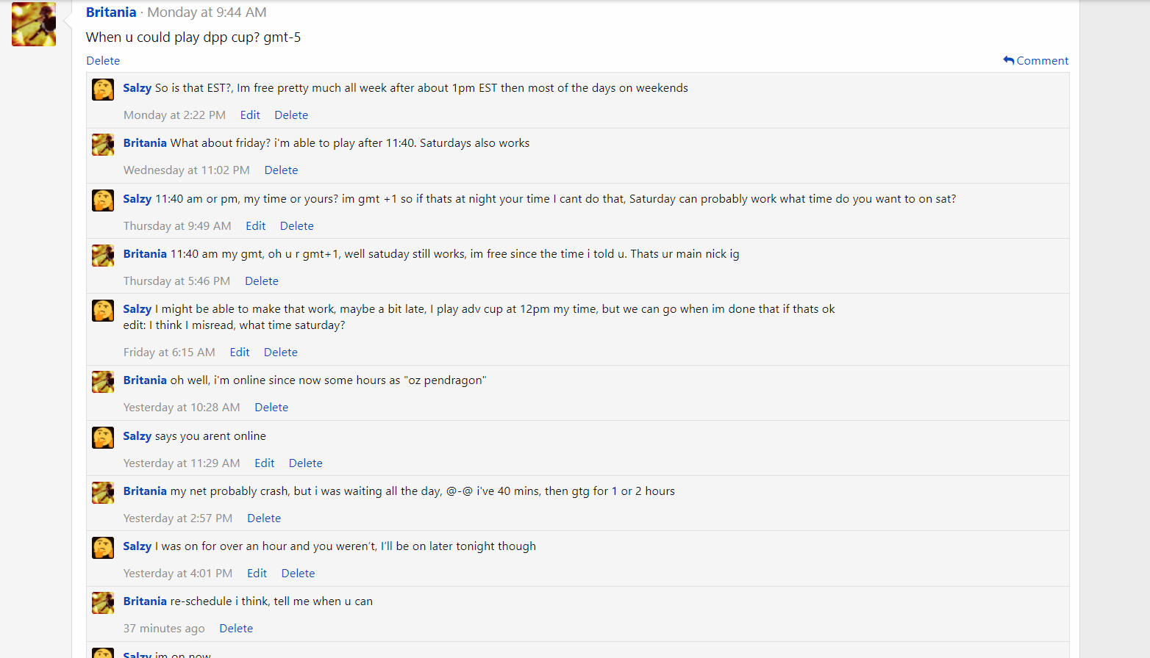Delete the comment posted 37 minutes ago
This screenshot has width=1150, height=658.
[x=236, y=629]
